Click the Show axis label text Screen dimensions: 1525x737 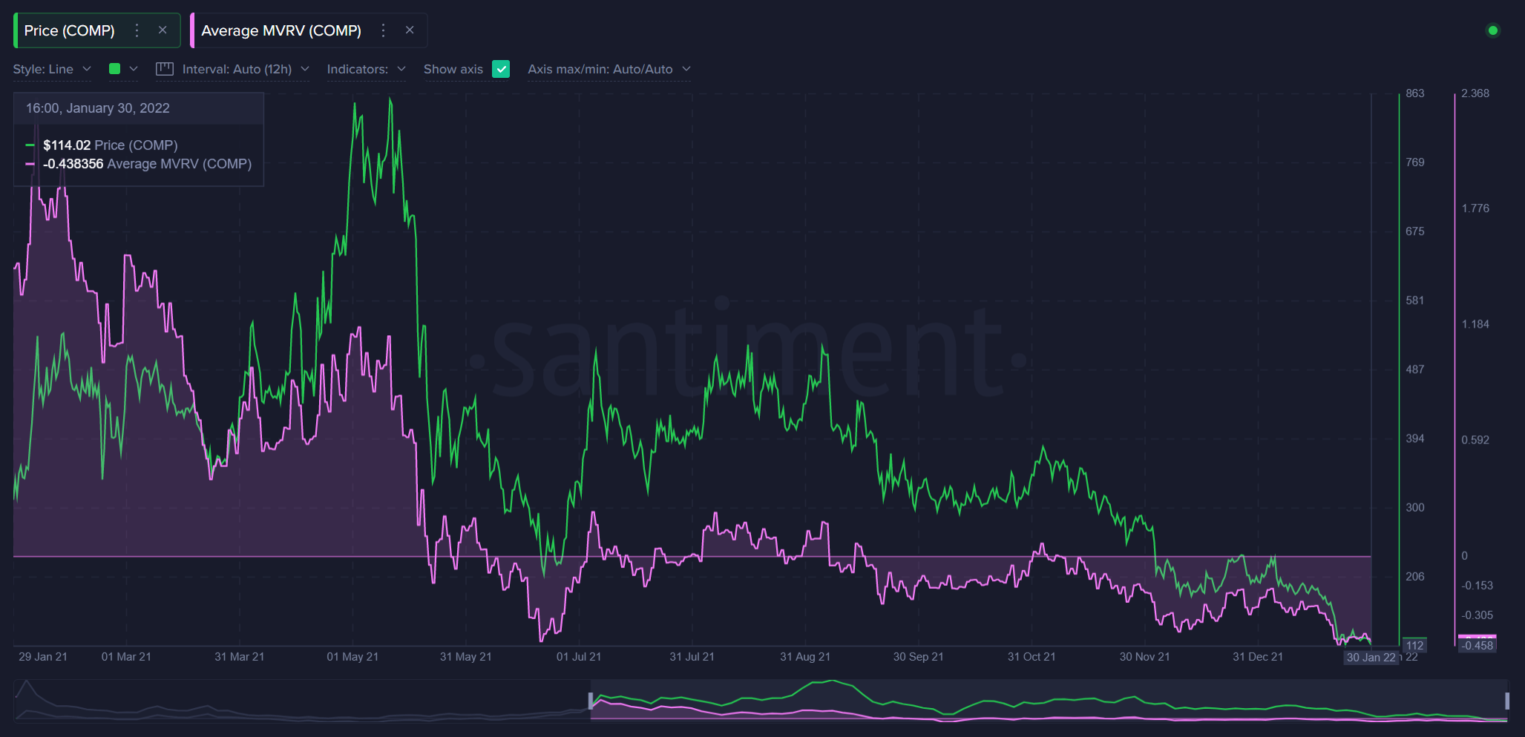453,69
